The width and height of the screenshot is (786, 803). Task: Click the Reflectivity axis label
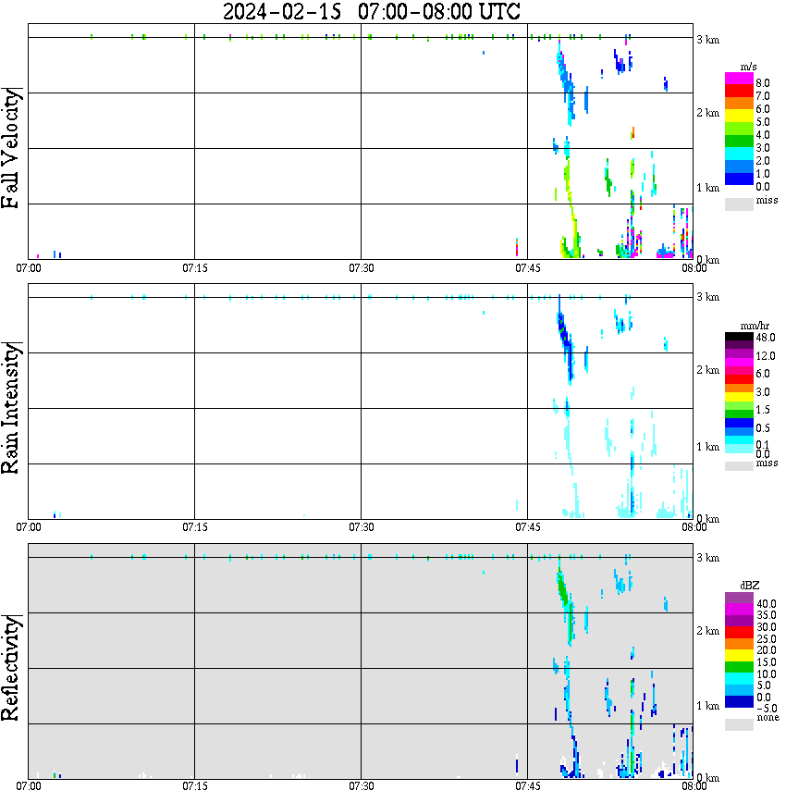(x=10, y=668)
